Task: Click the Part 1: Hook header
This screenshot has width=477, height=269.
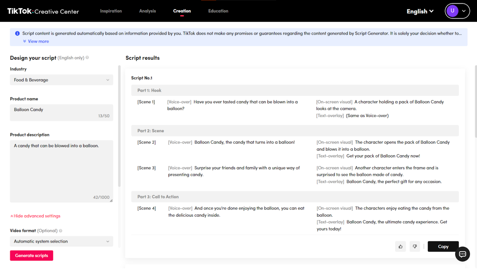Action: [x=295, y=90]
